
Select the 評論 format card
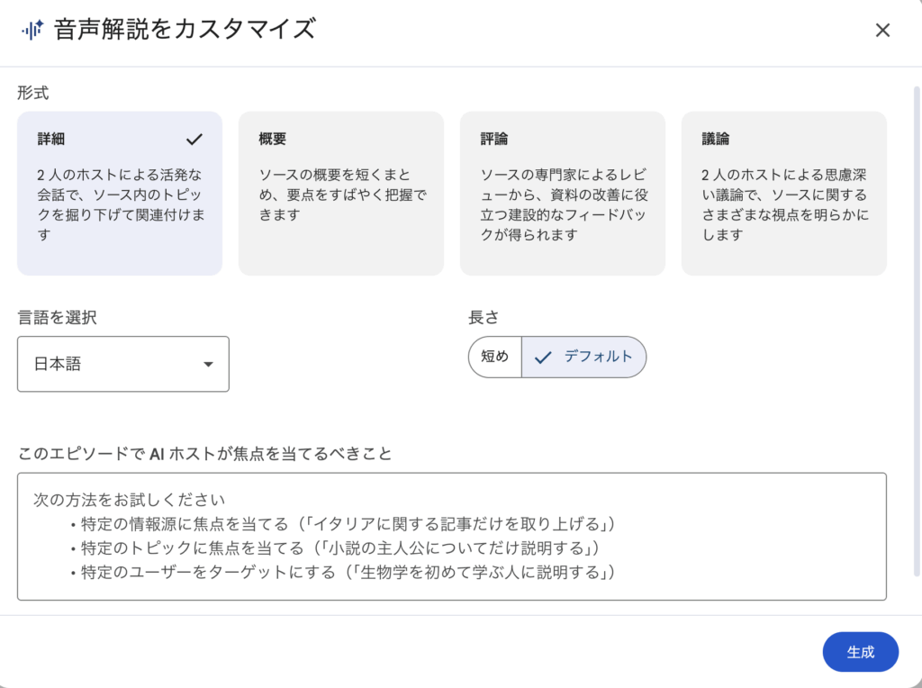click(x=562, y=193)
